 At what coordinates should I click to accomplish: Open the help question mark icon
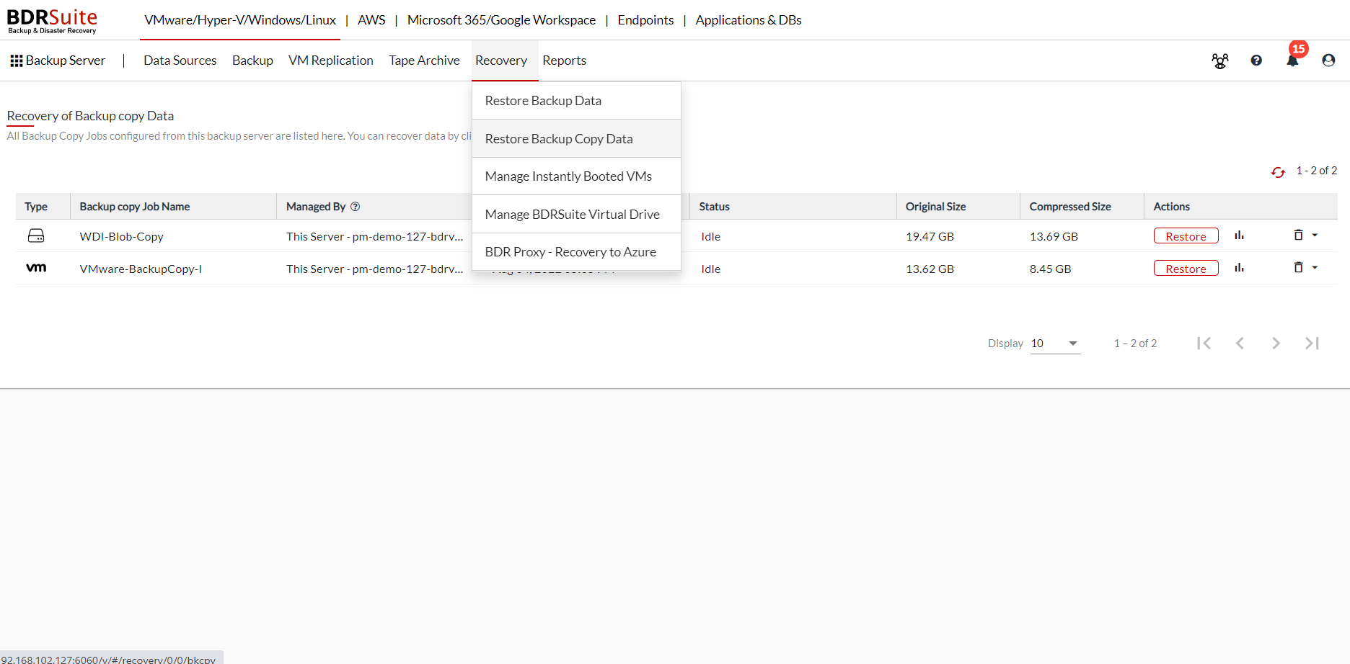pos(1256,60)
